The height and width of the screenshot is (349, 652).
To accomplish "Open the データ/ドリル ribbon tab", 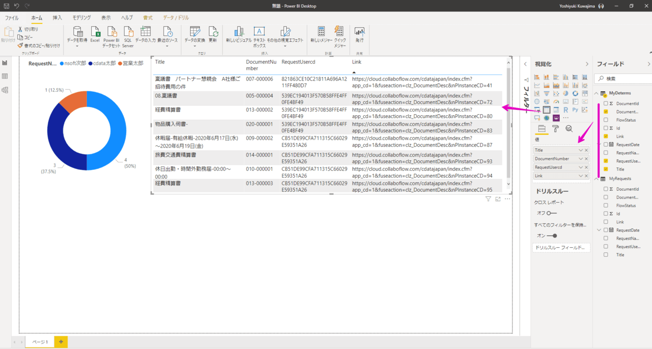I will (x=176, y=18).
